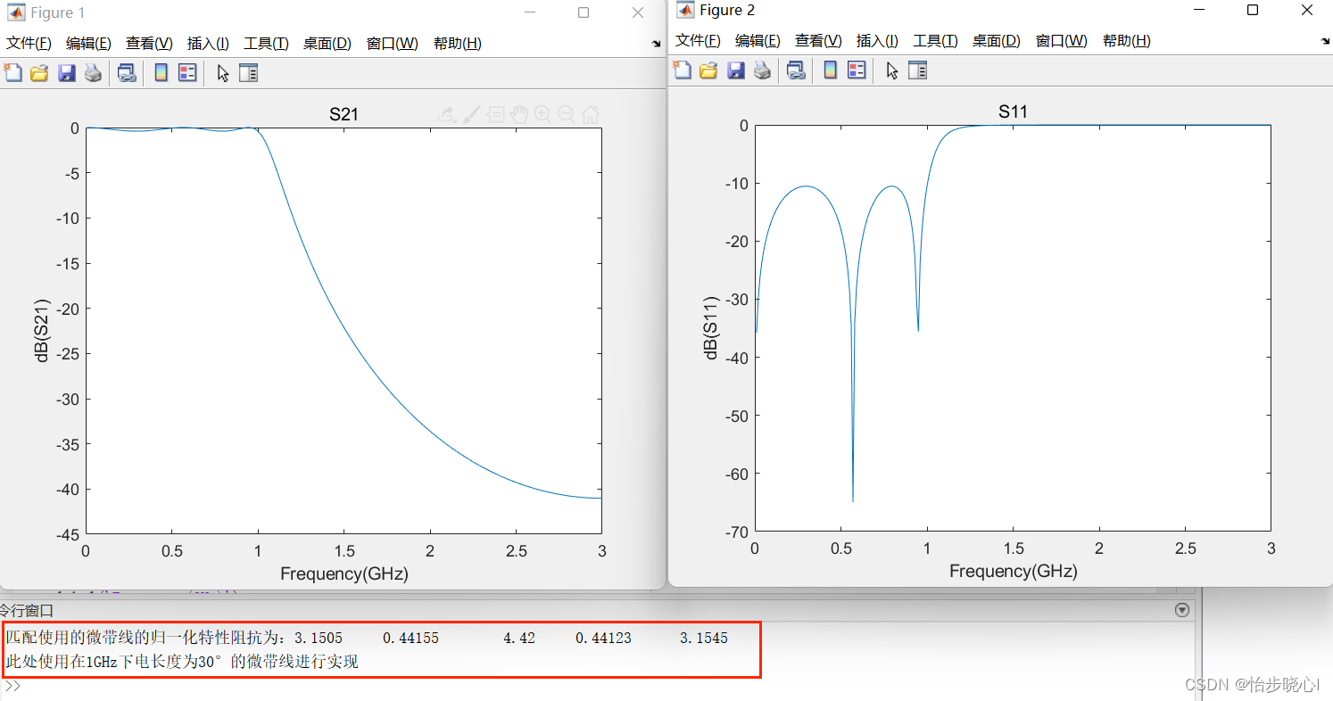
Task: Open 文件(F) menu in Figure 1
Action: pos(29,44)
